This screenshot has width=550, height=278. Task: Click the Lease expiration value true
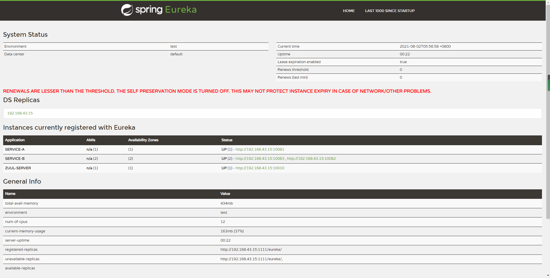tap(403, 62)
